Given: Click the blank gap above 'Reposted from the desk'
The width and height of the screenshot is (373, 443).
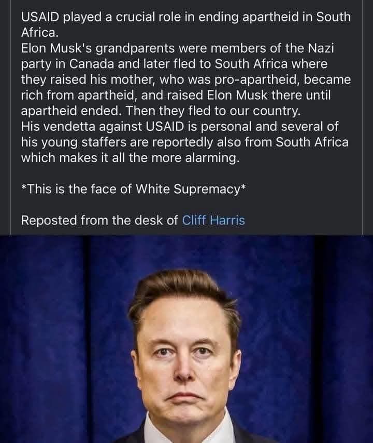Looking at the screenshot, I should pyautogui.click(x=186, y=205).
